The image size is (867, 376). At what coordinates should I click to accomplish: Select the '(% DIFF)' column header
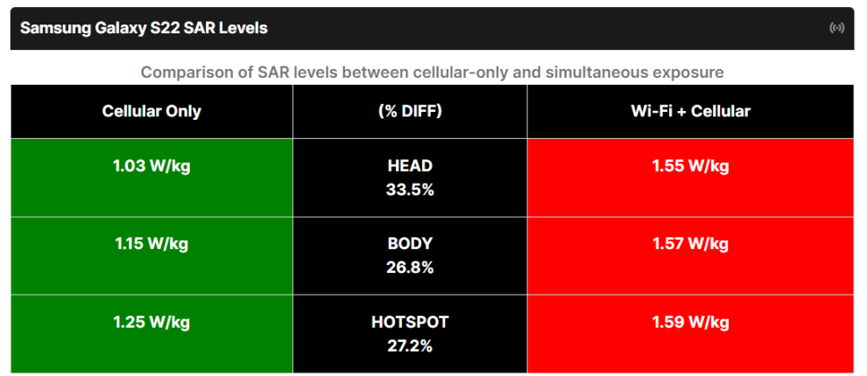(x=410, y=111)
